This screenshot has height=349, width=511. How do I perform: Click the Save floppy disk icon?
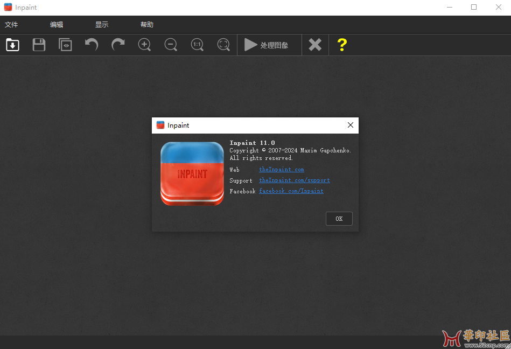39,45
